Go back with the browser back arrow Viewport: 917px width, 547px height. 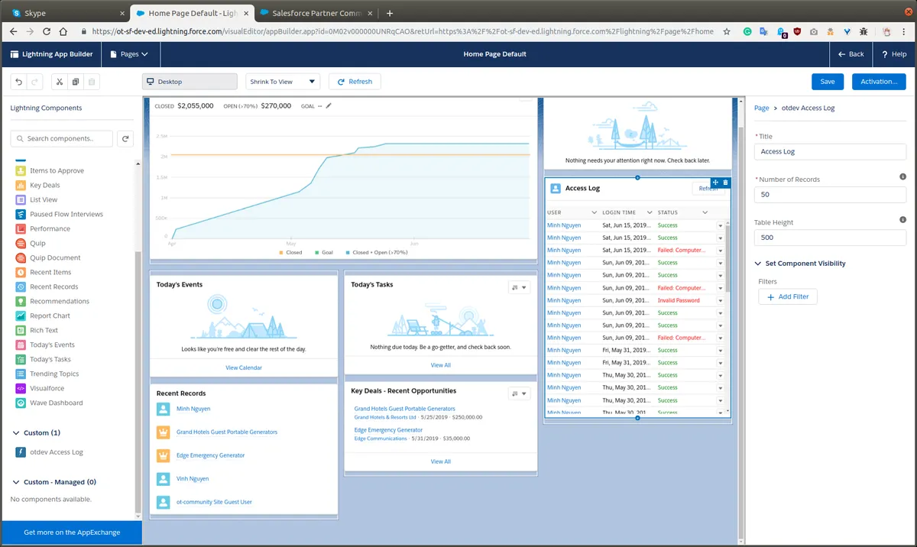point(12,31)
